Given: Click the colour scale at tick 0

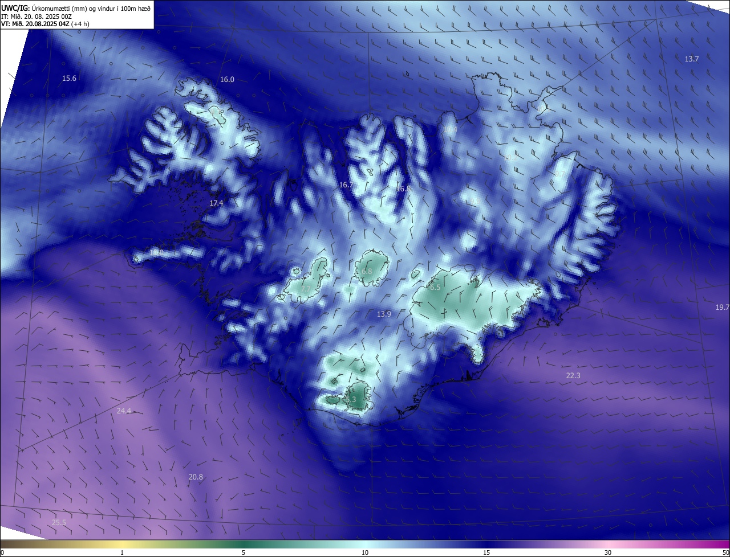Looking at the screenshot, I should 2,552.
